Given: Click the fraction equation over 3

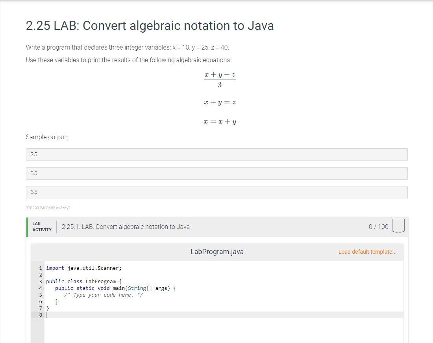Looking at the screenshot, I should [220, 79].
